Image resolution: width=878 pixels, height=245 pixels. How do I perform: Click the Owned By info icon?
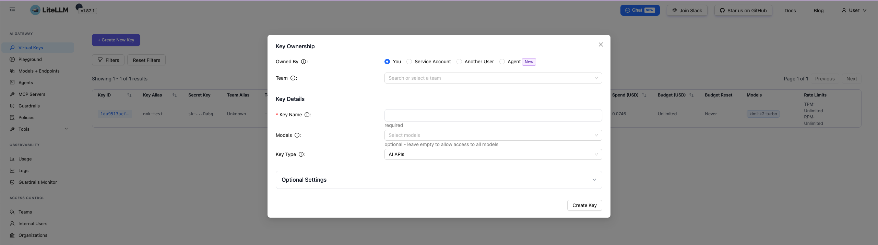pyautogui.click(x=304, y=62)
